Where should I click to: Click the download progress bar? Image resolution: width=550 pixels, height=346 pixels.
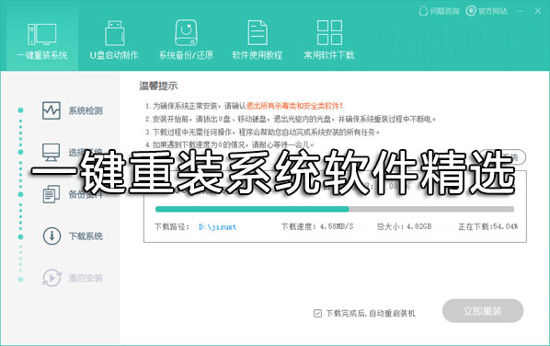(x=335, y=209)
